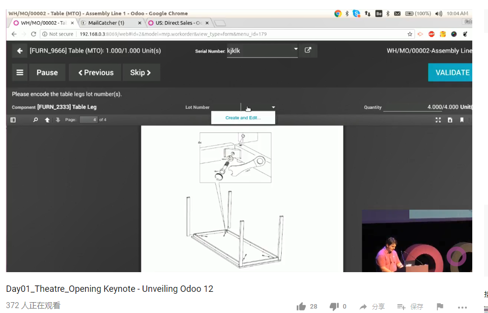The image size is (488, 313).
Task: Open more options three-dot menu
Action: point(462,307)
